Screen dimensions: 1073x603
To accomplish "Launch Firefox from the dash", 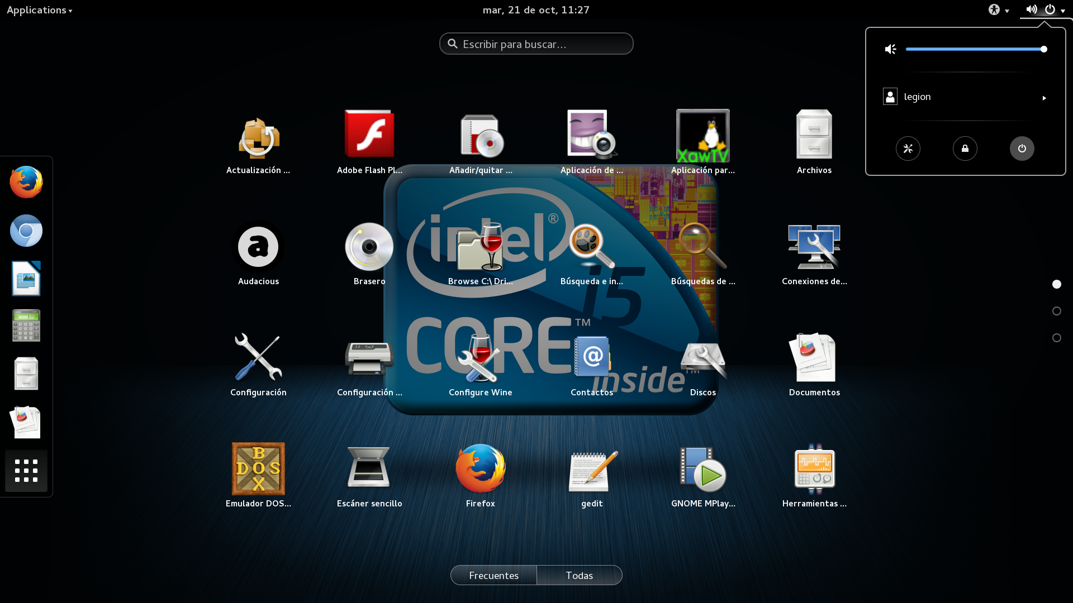I will (26, 182).
